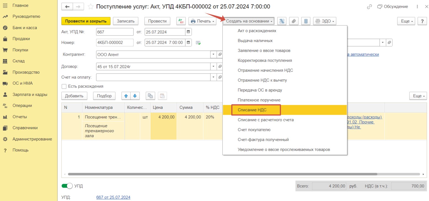Viewport: 429px width, 201px height.
Task: Click the horizontal scrollbar under the table
Action: tap(222, 174)
